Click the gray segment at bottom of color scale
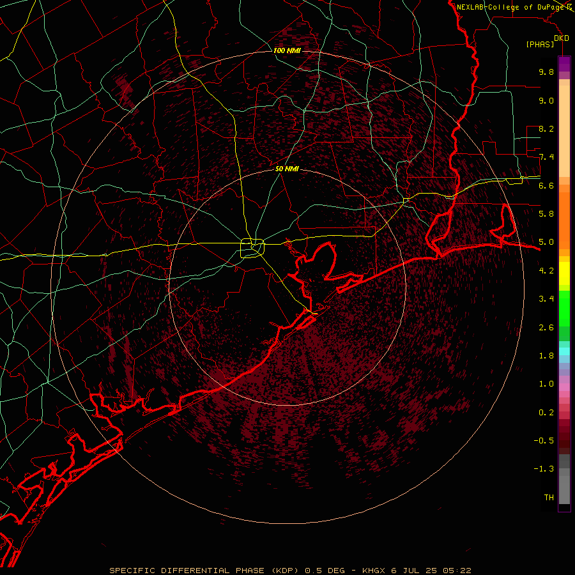 tap(564, 489)
